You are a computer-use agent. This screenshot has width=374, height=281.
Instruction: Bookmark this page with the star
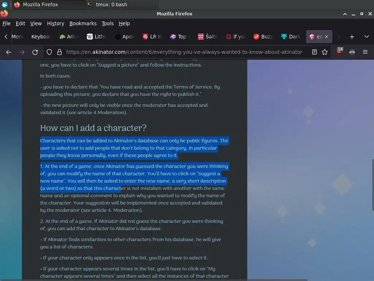coord(325,52)
